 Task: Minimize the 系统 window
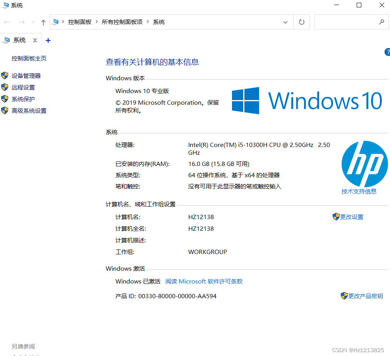coord(337,5)
